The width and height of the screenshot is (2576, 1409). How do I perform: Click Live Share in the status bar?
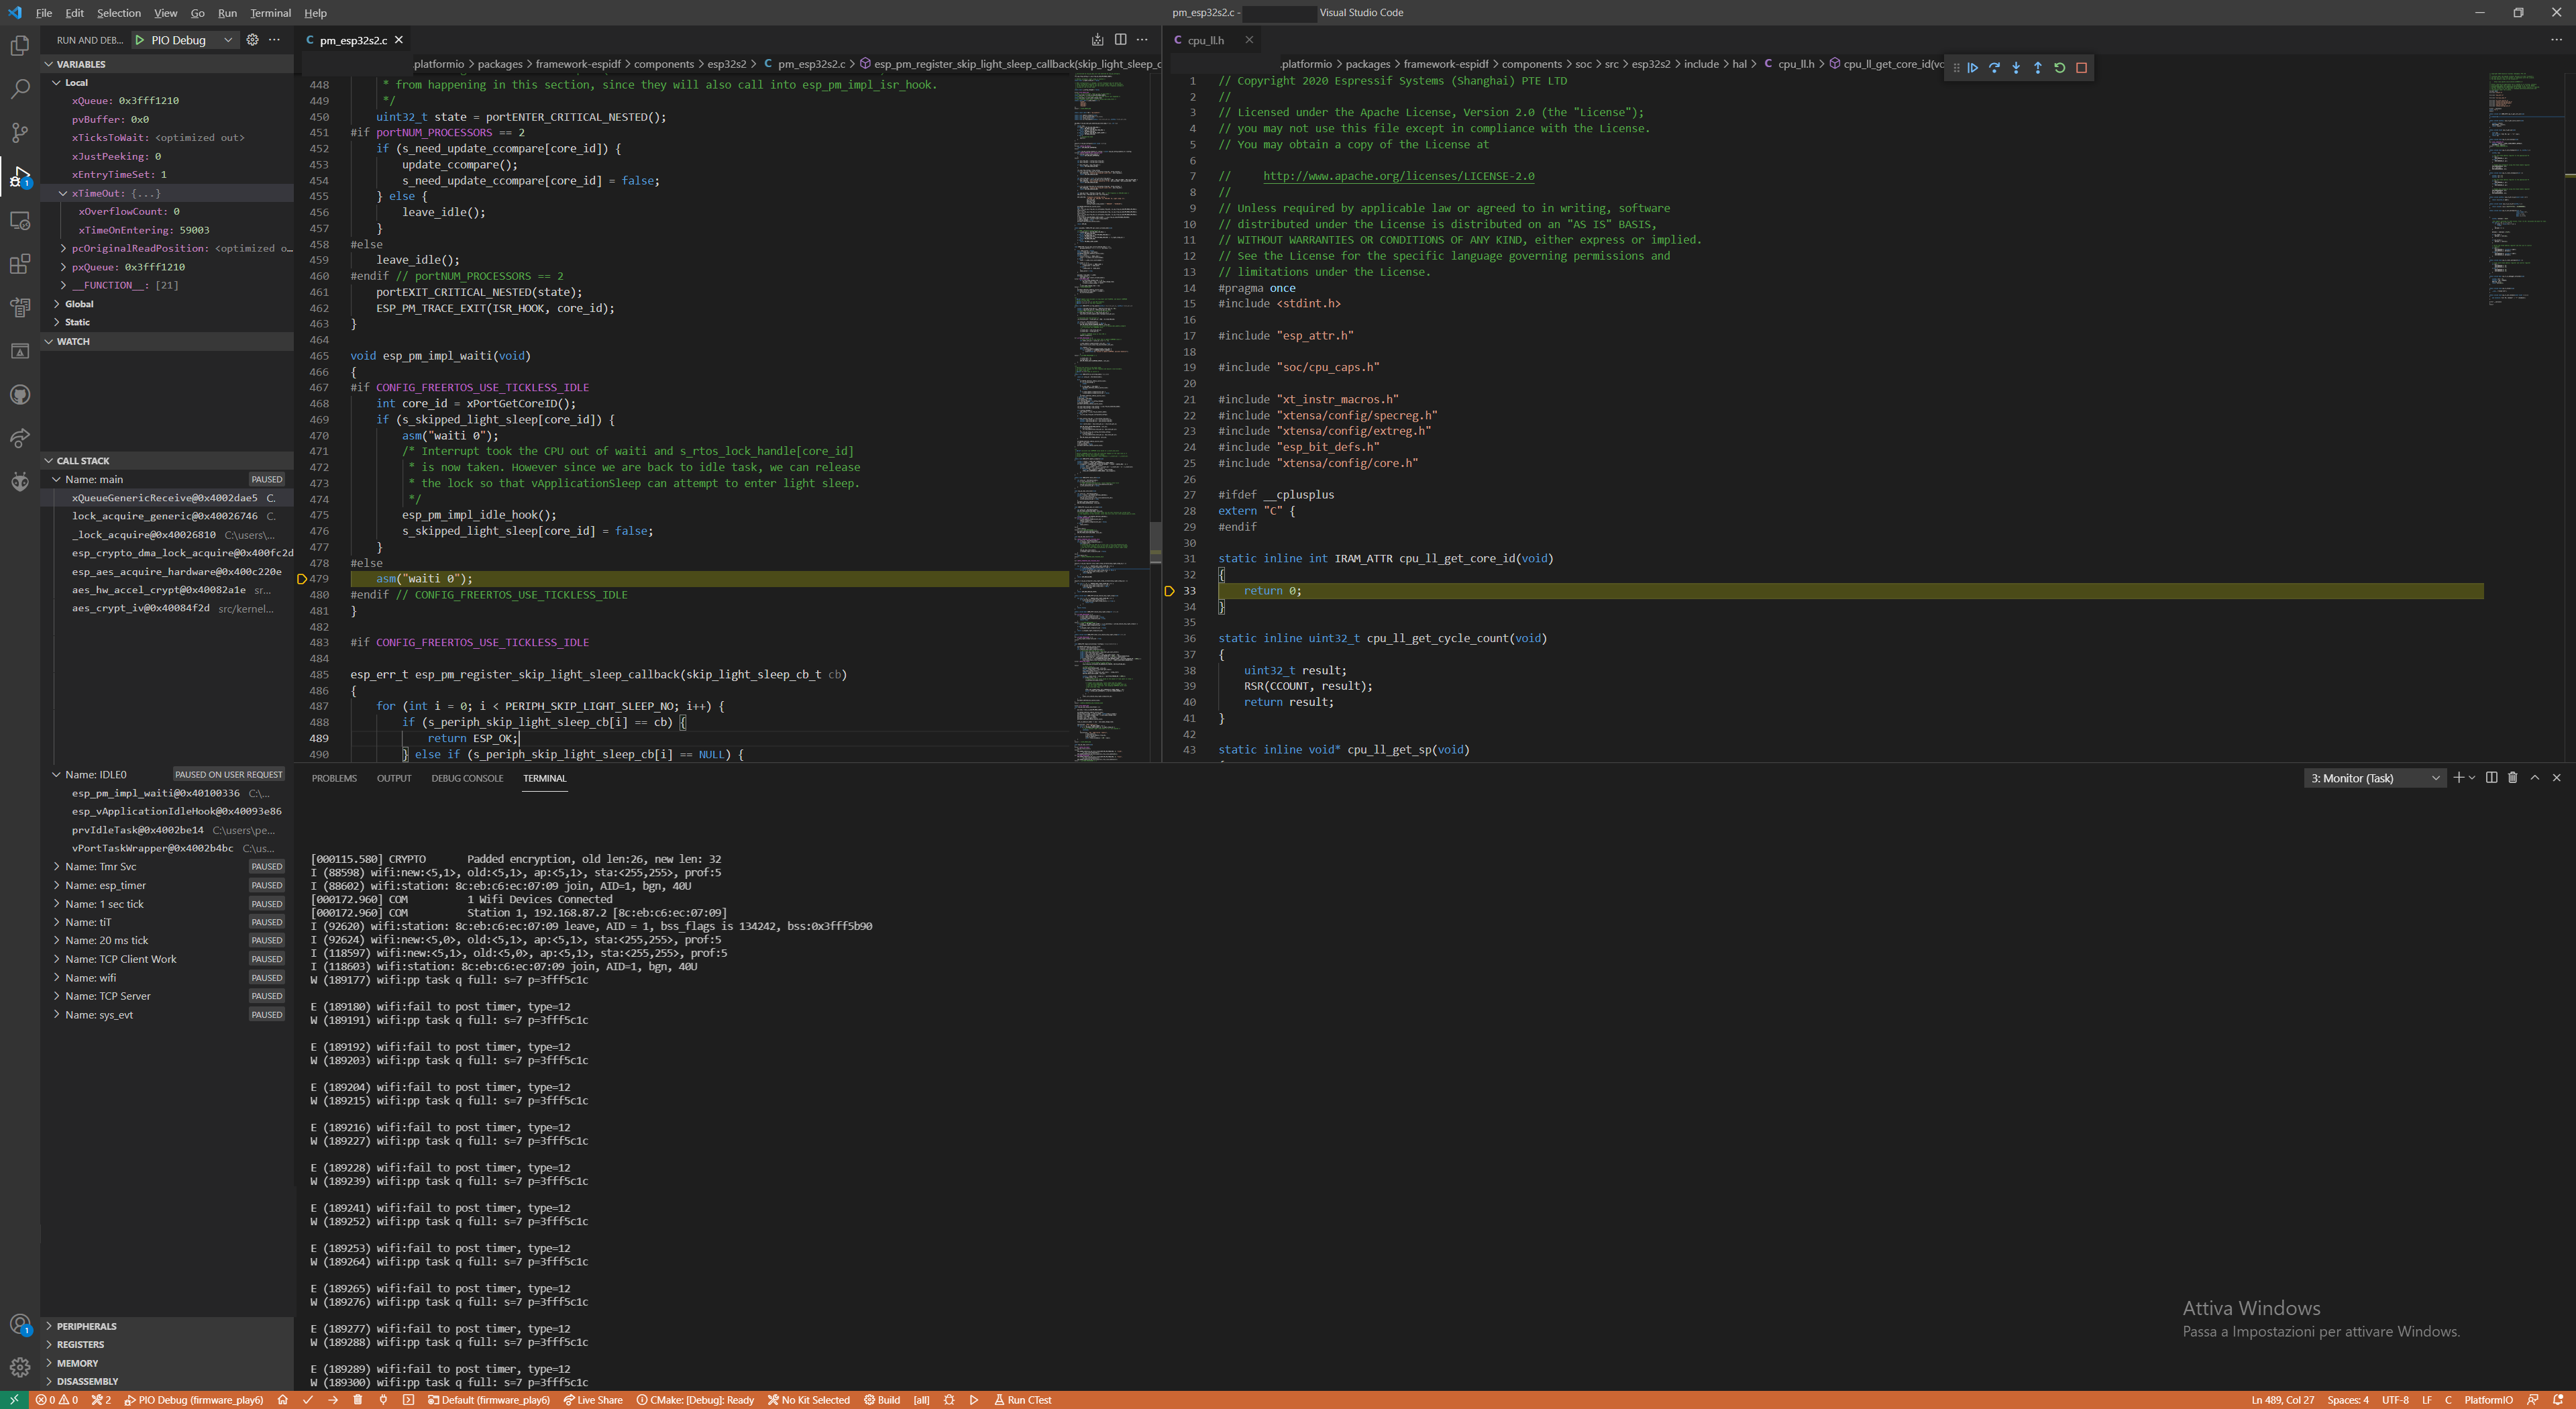pos(593,1400)
